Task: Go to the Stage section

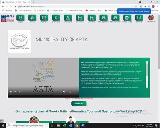Action: pyautogui.click(x=32, y=18)
